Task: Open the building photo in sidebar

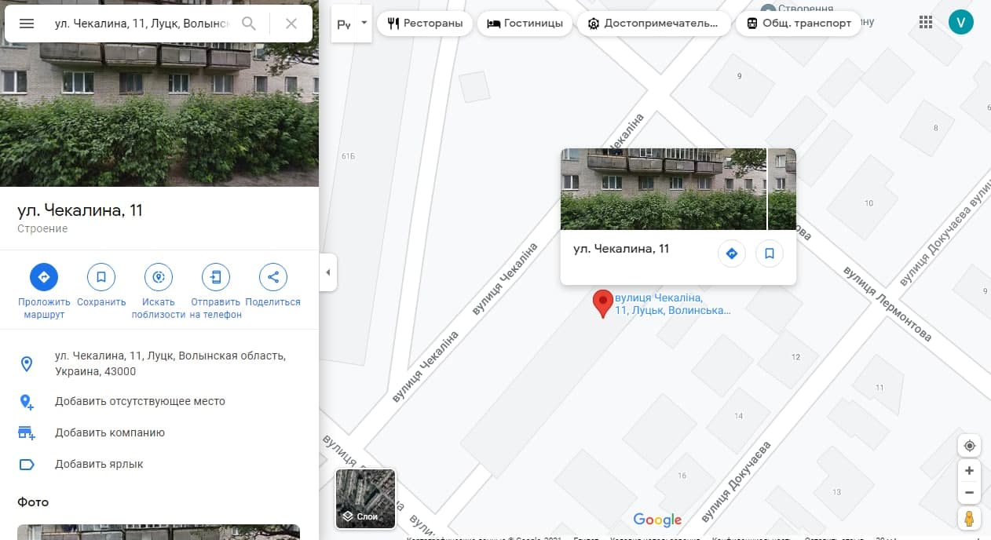Action: (x=159, y=94)
